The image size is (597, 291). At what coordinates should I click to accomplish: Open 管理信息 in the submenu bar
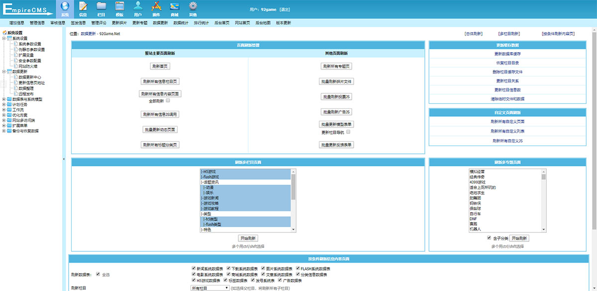(x=37, y=22)
